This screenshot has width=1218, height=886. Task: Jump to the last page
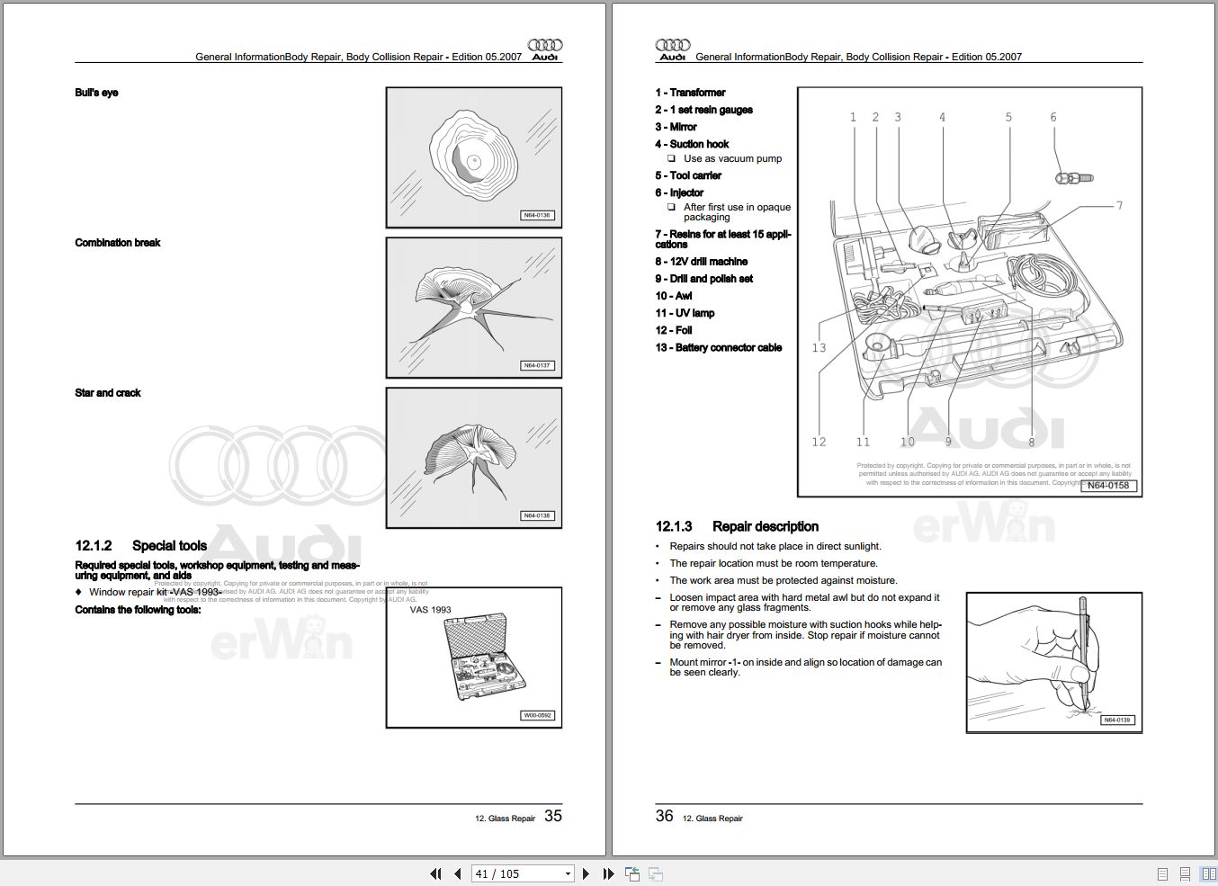608,873
